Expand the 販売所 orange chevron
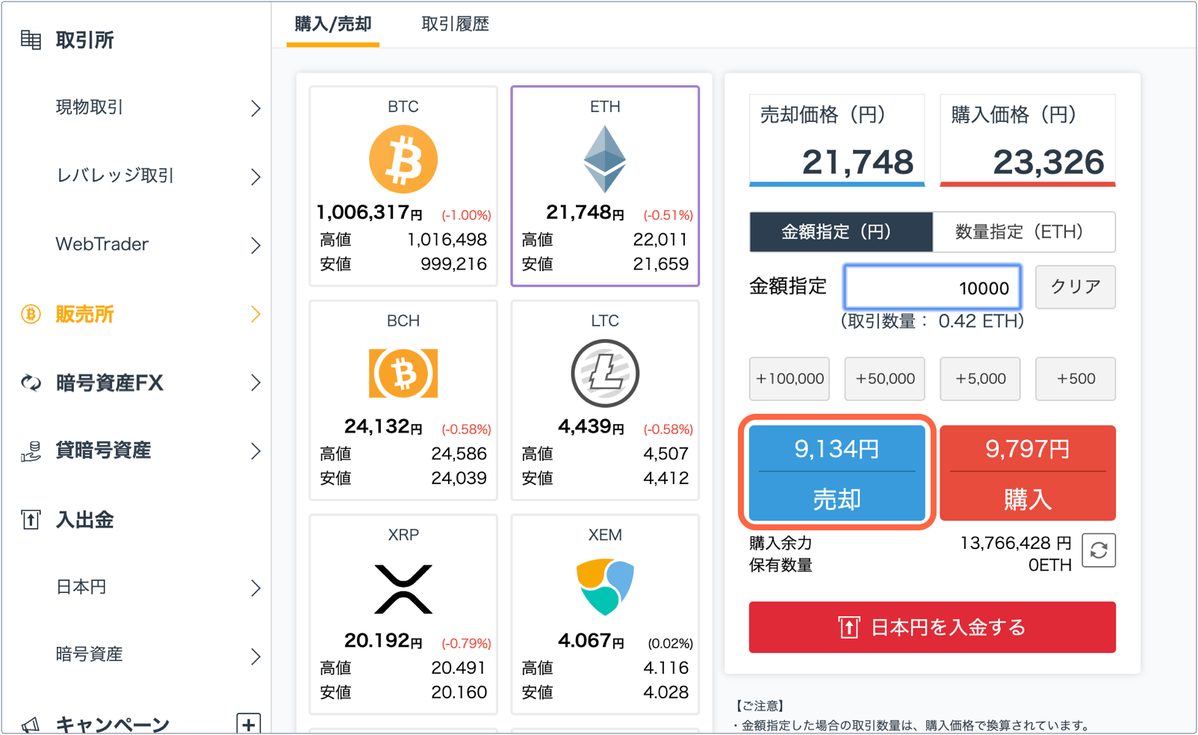This screenshot has width=1198, height=735. (255, 314)
